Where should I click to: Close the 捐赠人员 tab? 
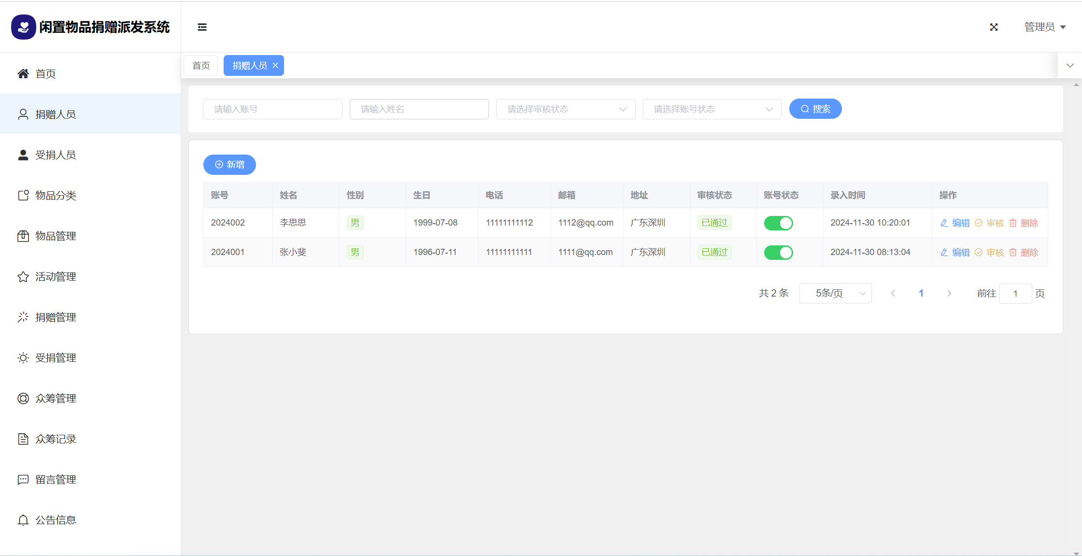click(x=275, y=66)
